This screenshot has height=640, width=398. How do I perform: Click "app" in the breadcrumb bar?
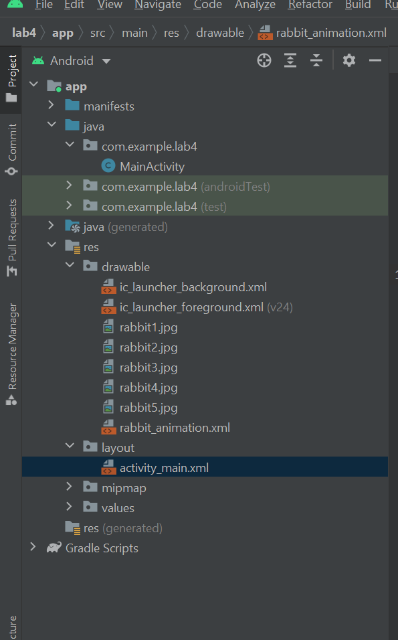coord(63,32)
